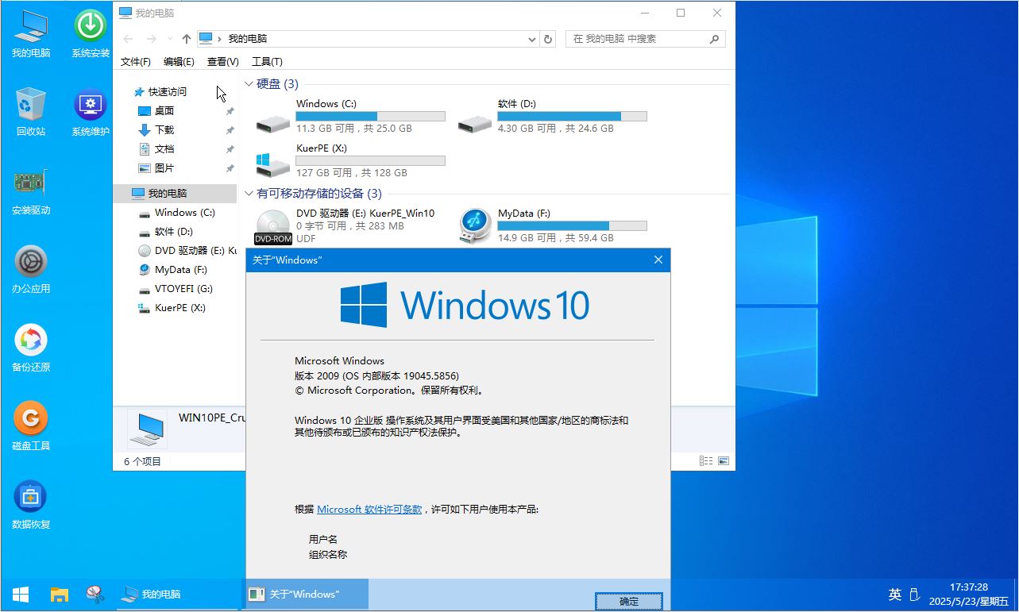Open the 我的电脑 desktop icon
The height and width of the screenshot is (612, 1019).
coord(31,34)
